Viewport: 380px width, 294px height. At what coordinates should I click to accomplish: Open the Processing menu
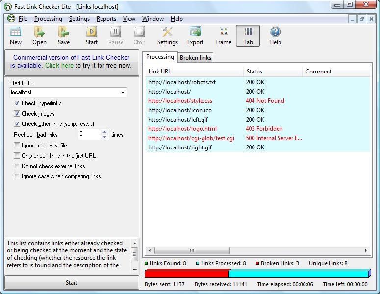[x=48, y=19]
